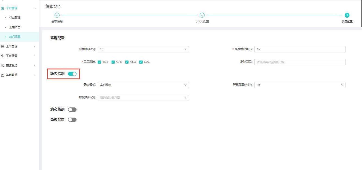
Task: Select 行业管理 in the sidebar menu
Action: click(x=15, y=18)
